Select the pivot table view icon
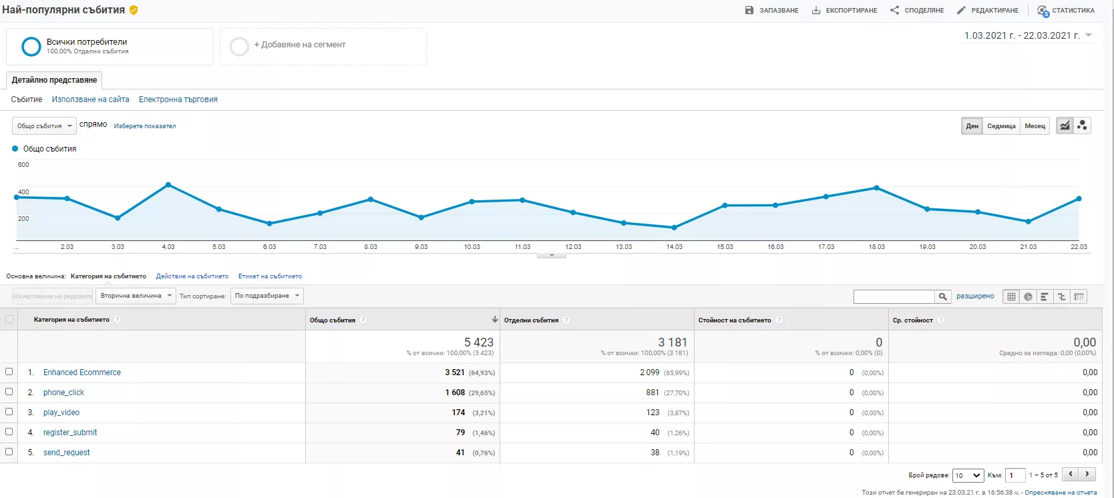Viewport: 1114px width, 498px height. click(x=1079, y=296)
